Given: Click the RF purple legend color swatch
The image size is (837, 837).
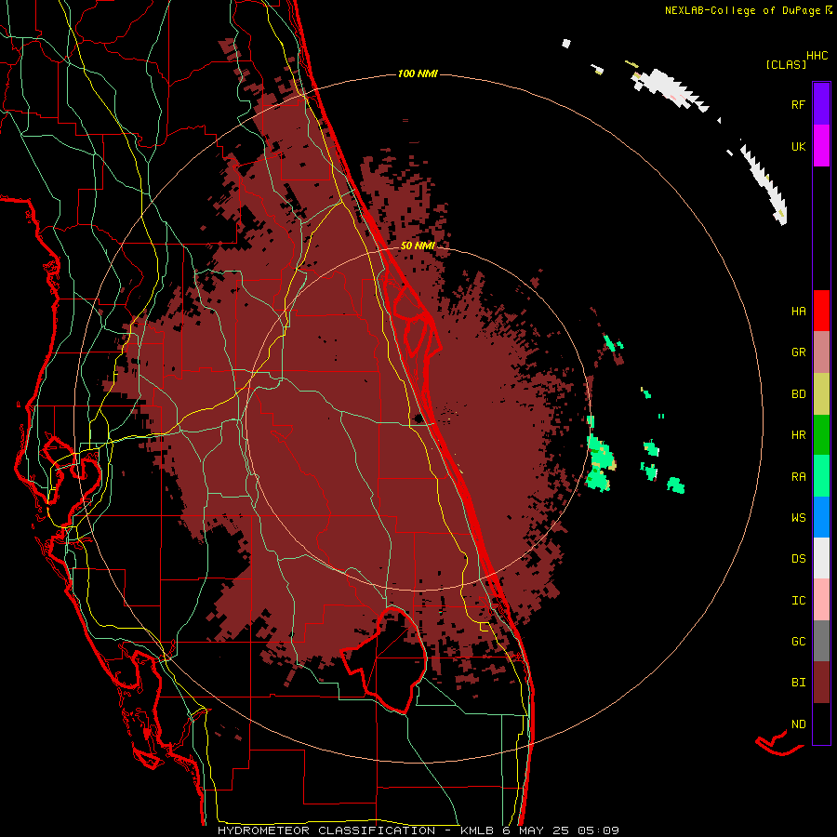Looking at the screenshot, I should [821, 103].
